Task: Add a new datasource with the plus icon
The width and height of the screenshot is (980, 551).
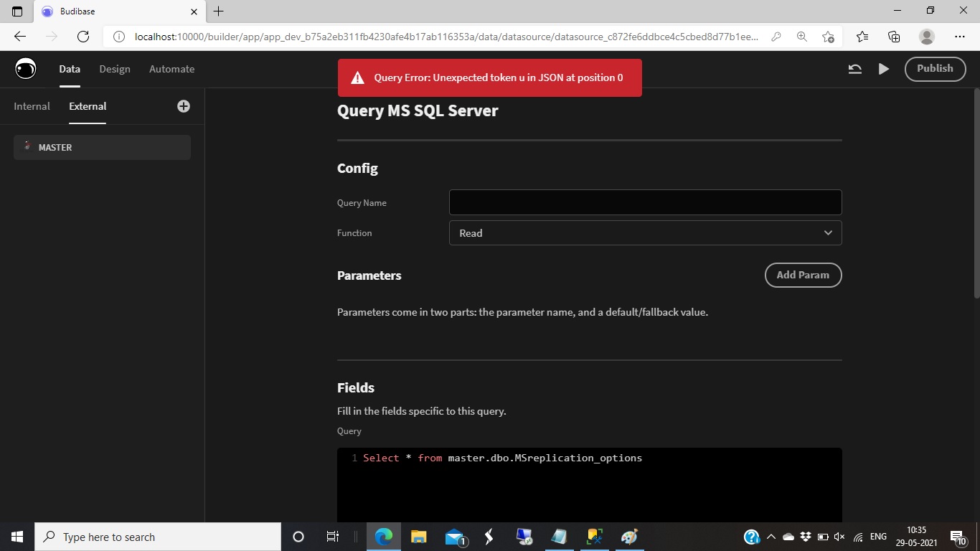Action: pyautogui.click(x=183, y=105)
